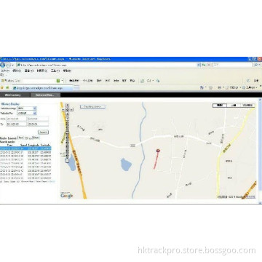Switch to the second gray page tab
The width and height of the screenshot is (262, 262).
[45, 95]
